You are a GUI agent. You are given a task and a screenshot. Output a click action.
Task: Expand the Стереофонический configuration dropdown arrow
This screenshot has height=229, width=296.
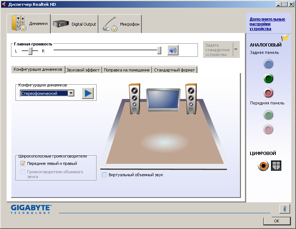(71, 93)
